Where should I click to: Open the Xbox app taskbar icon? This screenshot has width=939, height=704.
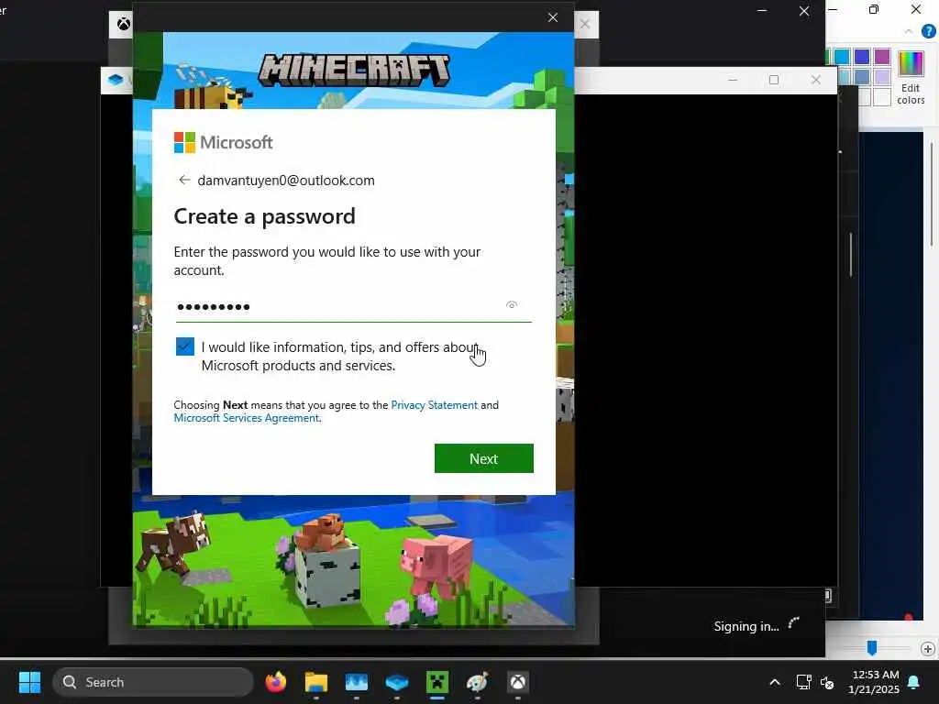pos(518,682)
